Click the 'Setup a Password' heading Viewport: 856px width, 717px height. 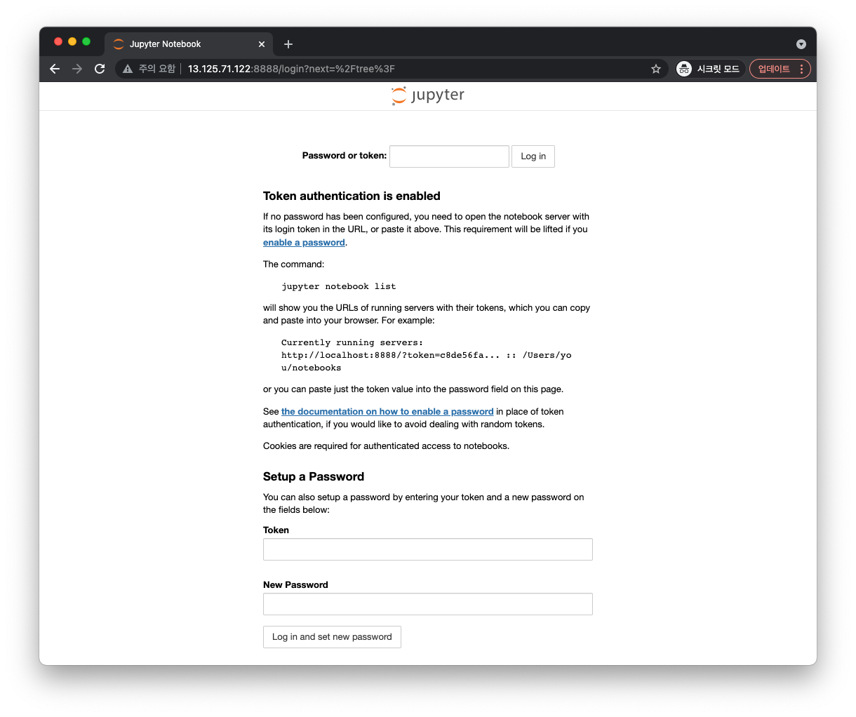(x=314, y=477)
